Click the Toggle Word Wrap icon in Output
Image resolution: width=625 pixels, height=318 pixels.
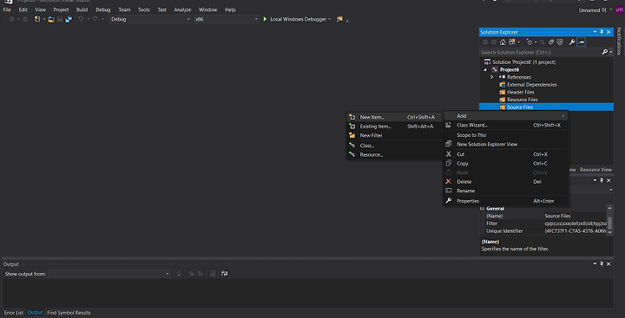pos(225,274)
